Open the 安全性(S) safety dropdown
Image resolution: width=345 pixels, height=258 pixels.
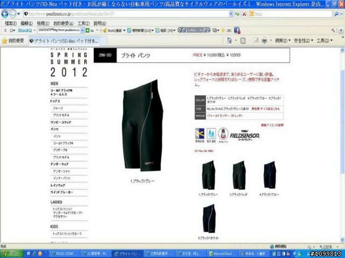303,41
